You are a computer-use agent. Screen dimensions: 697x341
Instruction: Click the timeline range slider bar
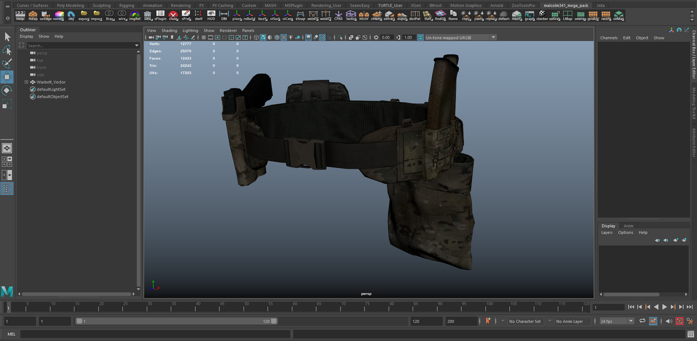176,321
